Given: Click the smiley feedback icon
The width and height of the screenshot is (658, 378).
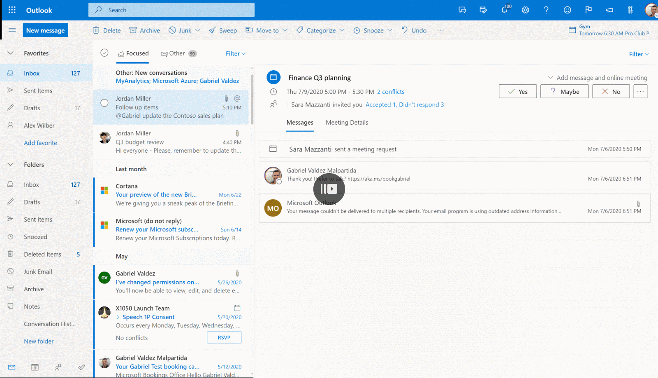Looking at the screenshot, I should [x=567, y=10].
